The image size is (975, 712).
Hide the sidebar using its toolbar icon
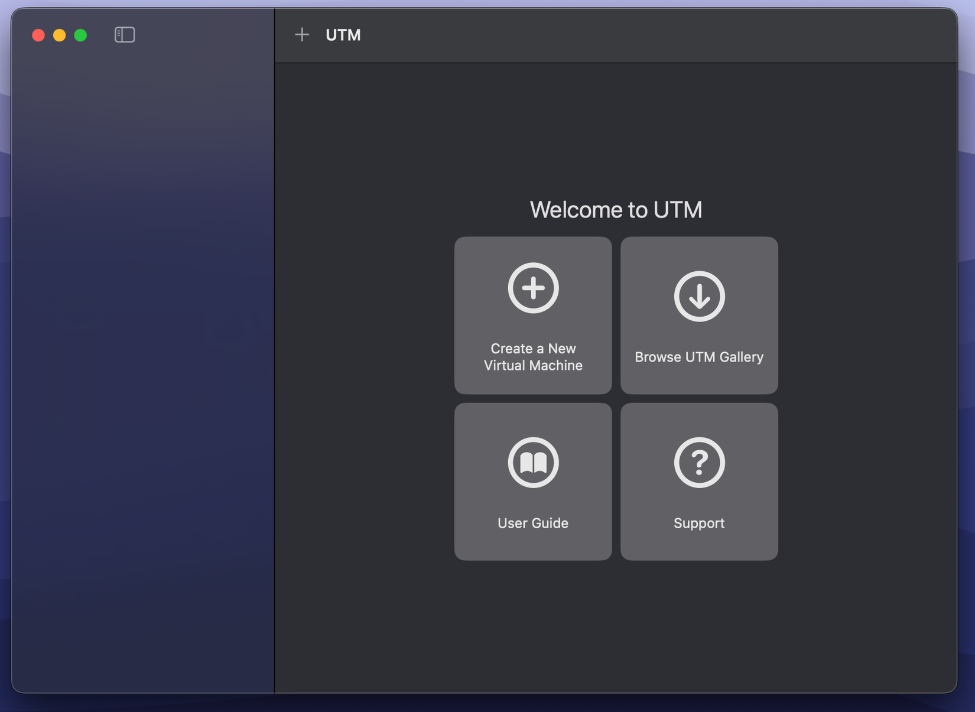(125, 35)
